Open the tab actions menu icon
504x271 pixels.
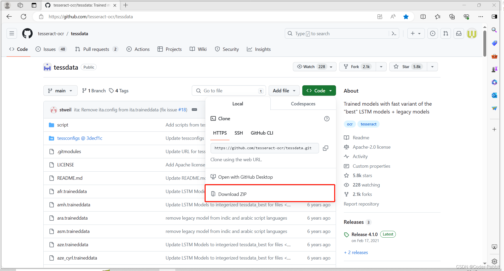pos(34,5)
